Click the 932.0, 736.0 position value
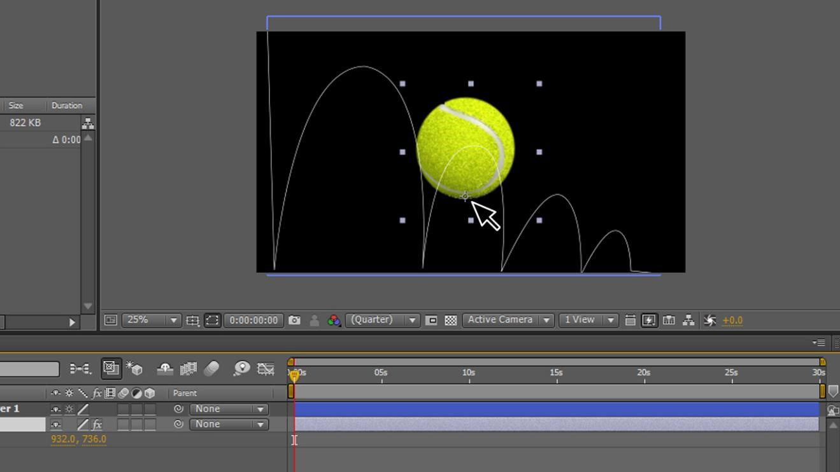 click(x=78, y=439)
